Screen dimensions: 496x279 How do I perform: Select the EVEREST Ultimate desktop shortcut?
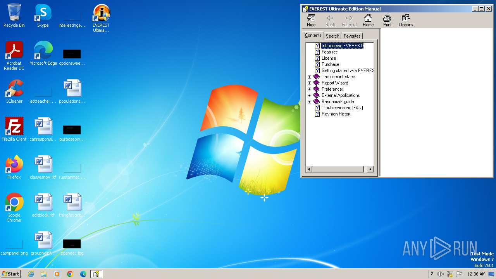click(101, 18)
